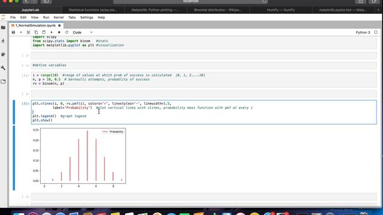The image size is (383, 215).
Task: Open the Tabs menu
Action: (x=72, y=17)
